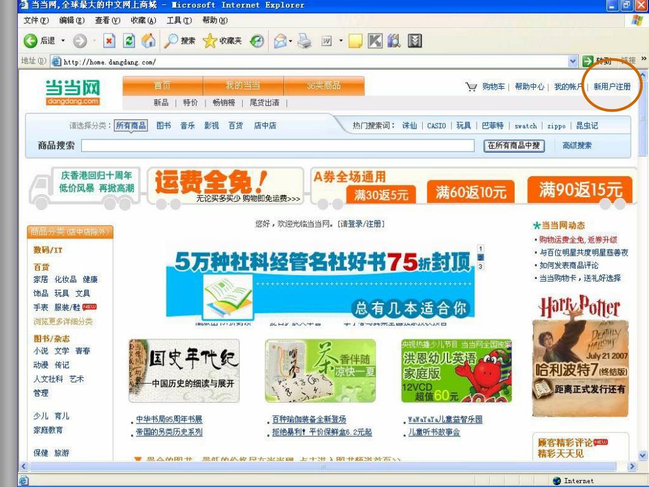The width and height of the screenshot is (649, 487).
Task: Open the 国史年代纪 promo thumbnail
Action: click(184, 370)
